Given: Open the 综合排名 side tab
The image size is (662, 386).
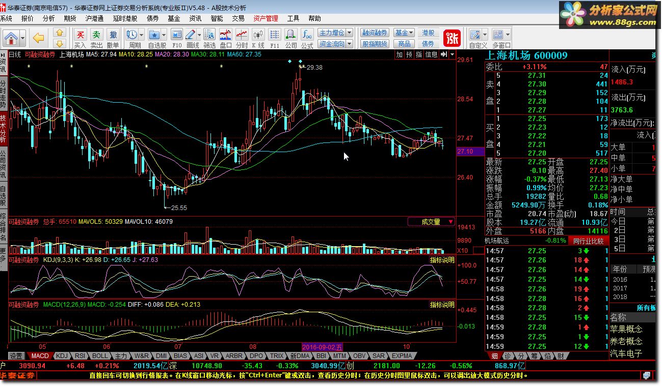Looking at the screenshot, I should click(x=4, y=227).
